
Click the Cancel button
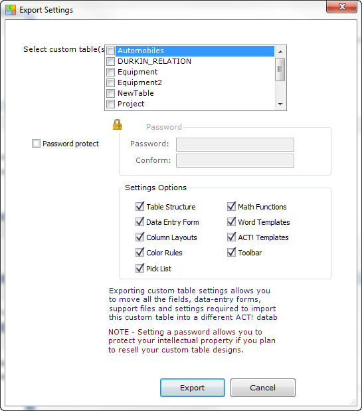tap(263, 388)
